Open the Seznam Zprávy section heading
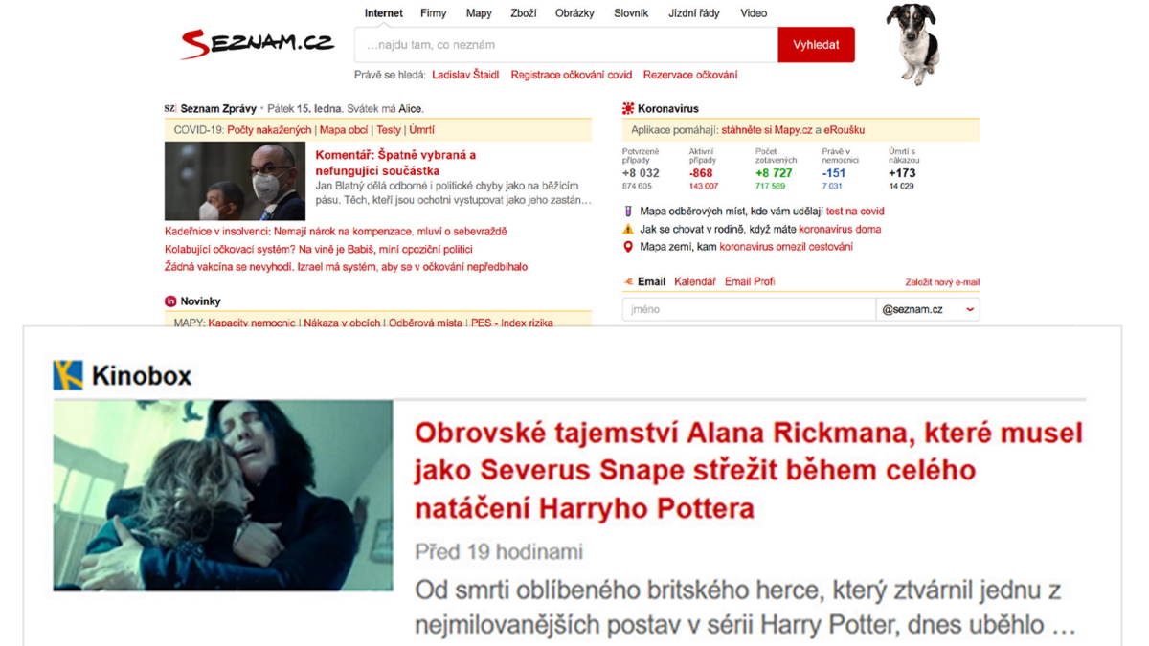1149x646 pixels. pyautogui.click(x=218, y=109)
